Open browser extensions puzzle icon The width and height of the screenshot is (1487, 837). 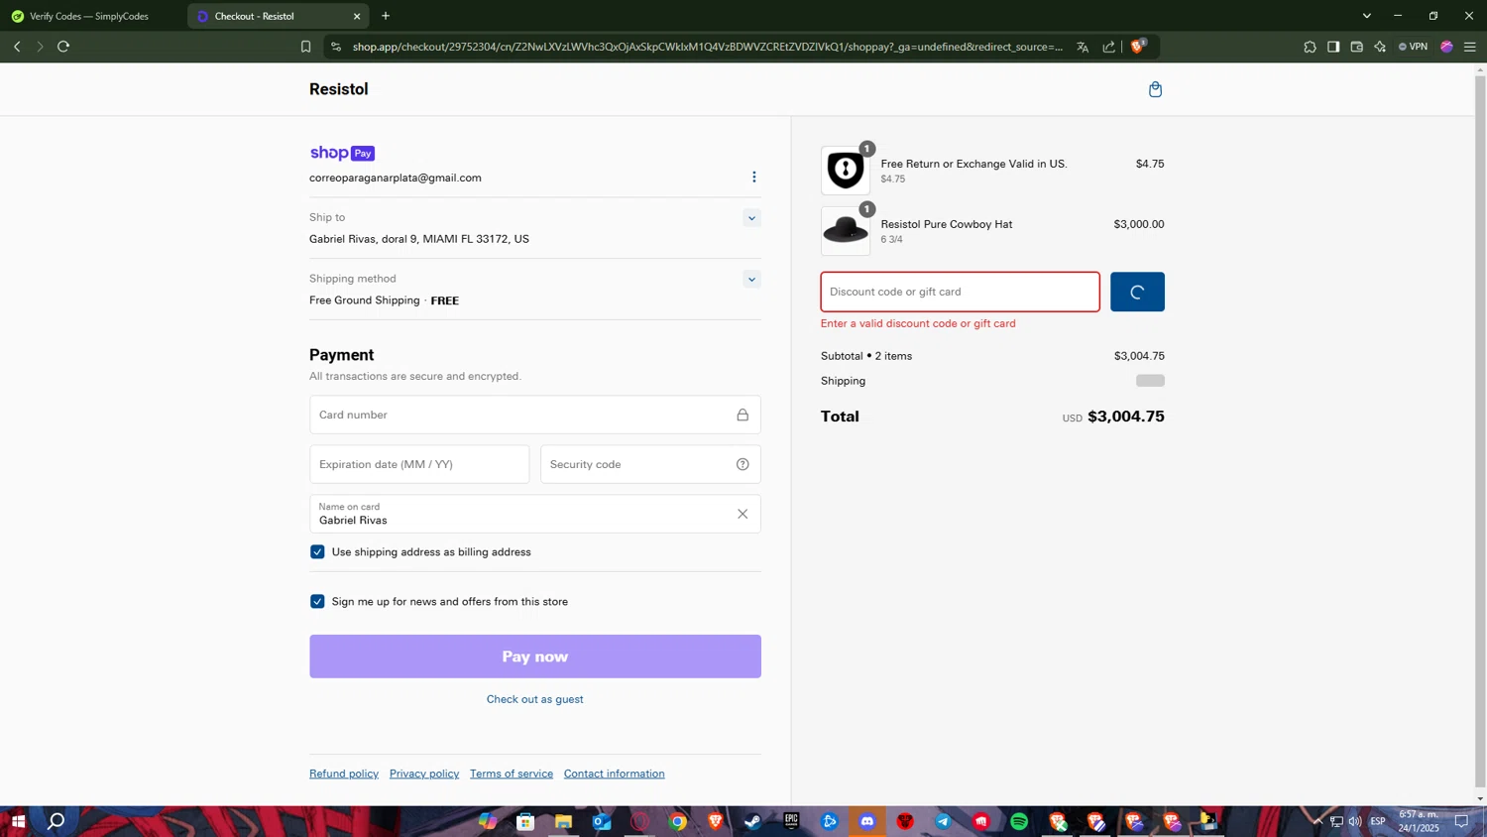pyautogui.click(x=1310, y=47)
